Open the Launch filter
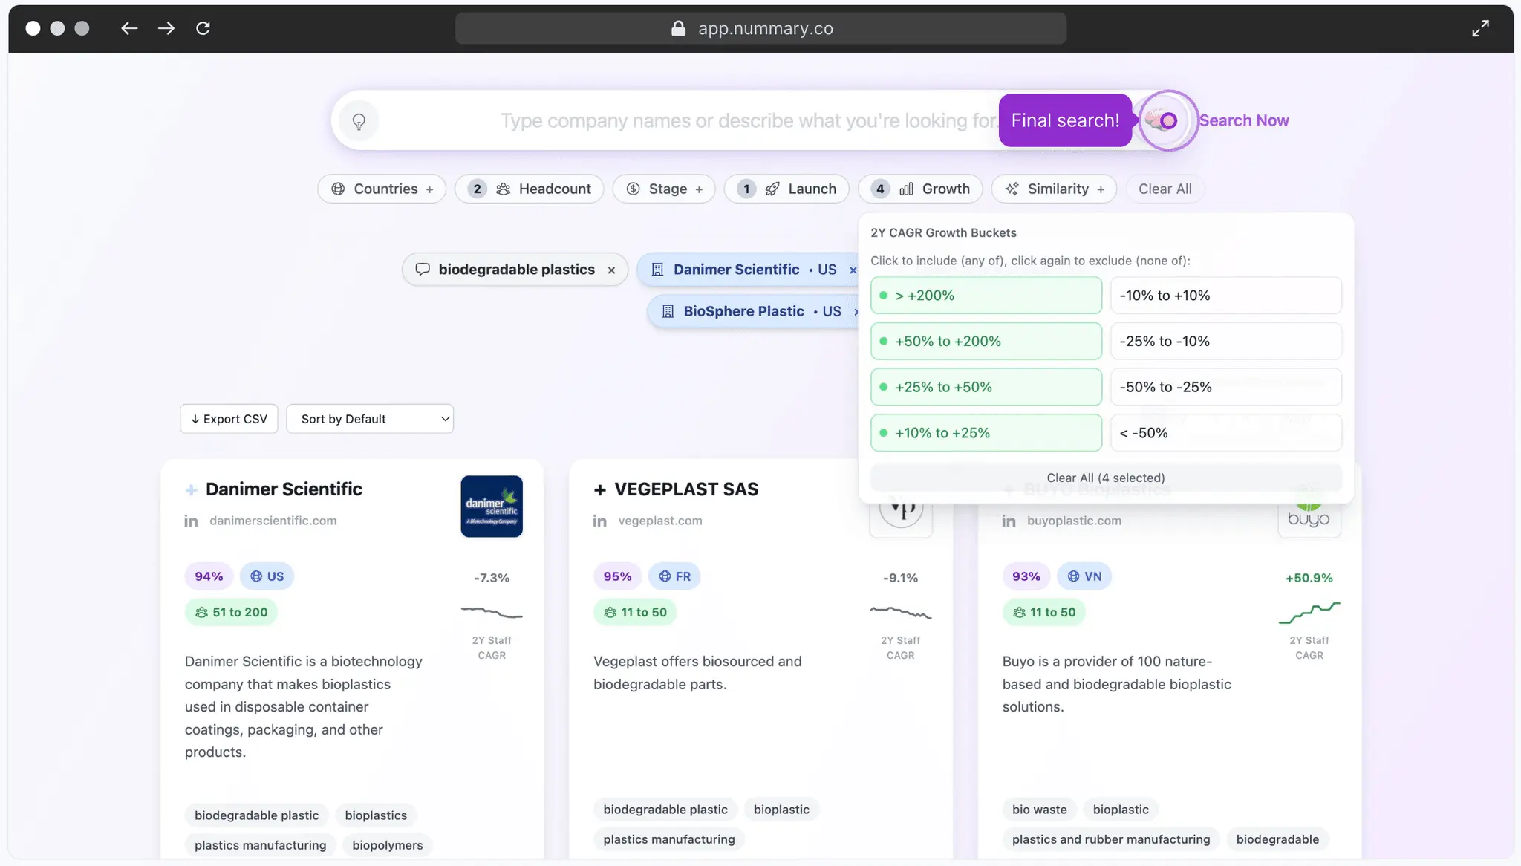 coord(786,189)
